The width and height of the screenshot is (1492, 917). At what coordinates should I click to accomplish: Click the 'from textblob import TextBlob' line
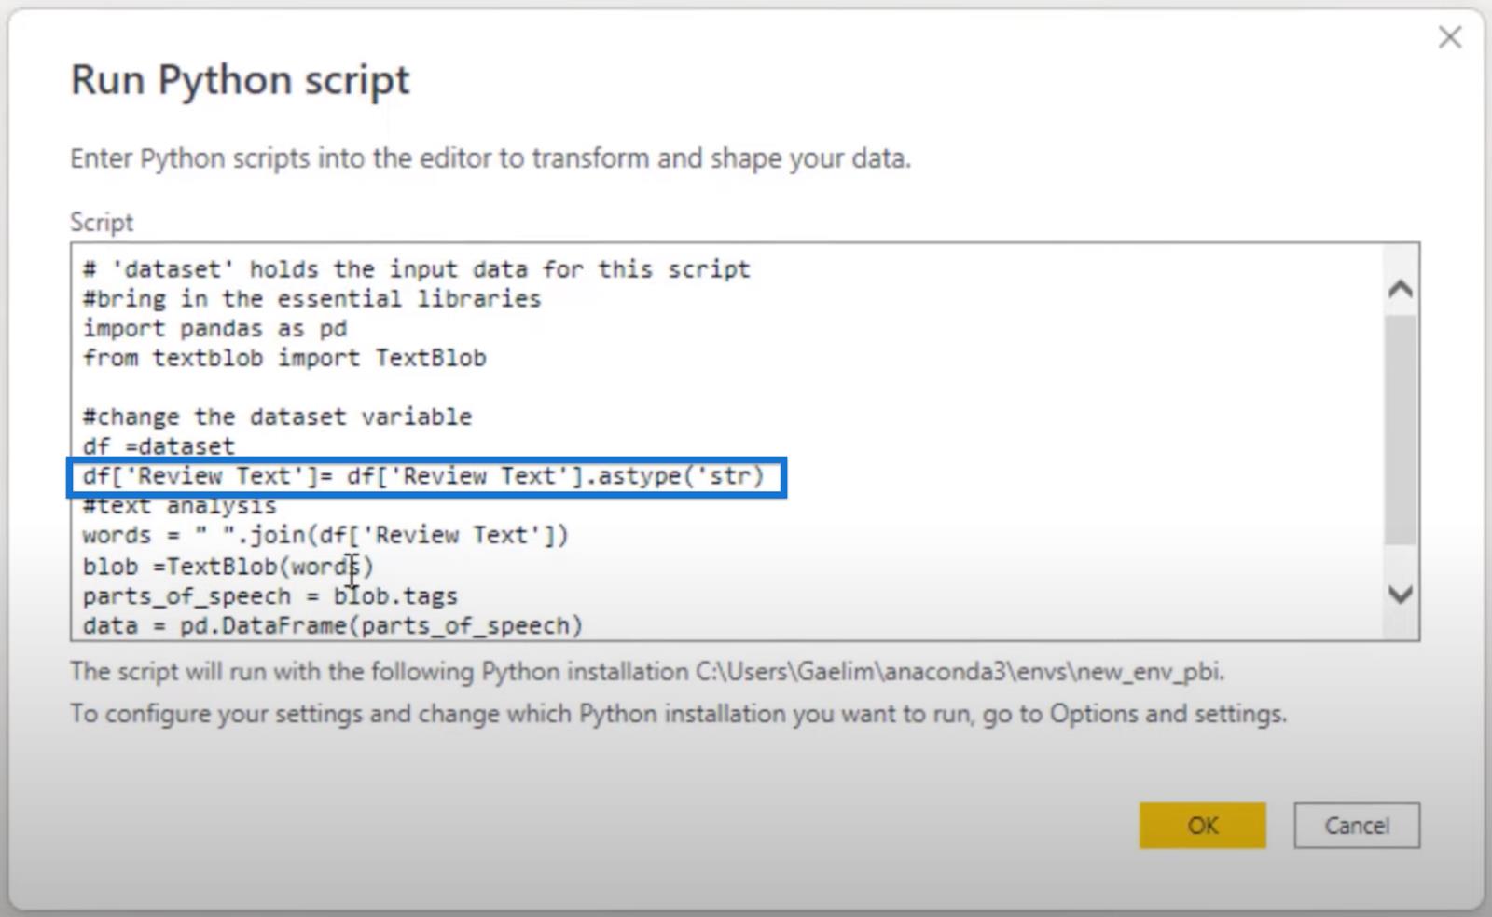click(284, 359)
